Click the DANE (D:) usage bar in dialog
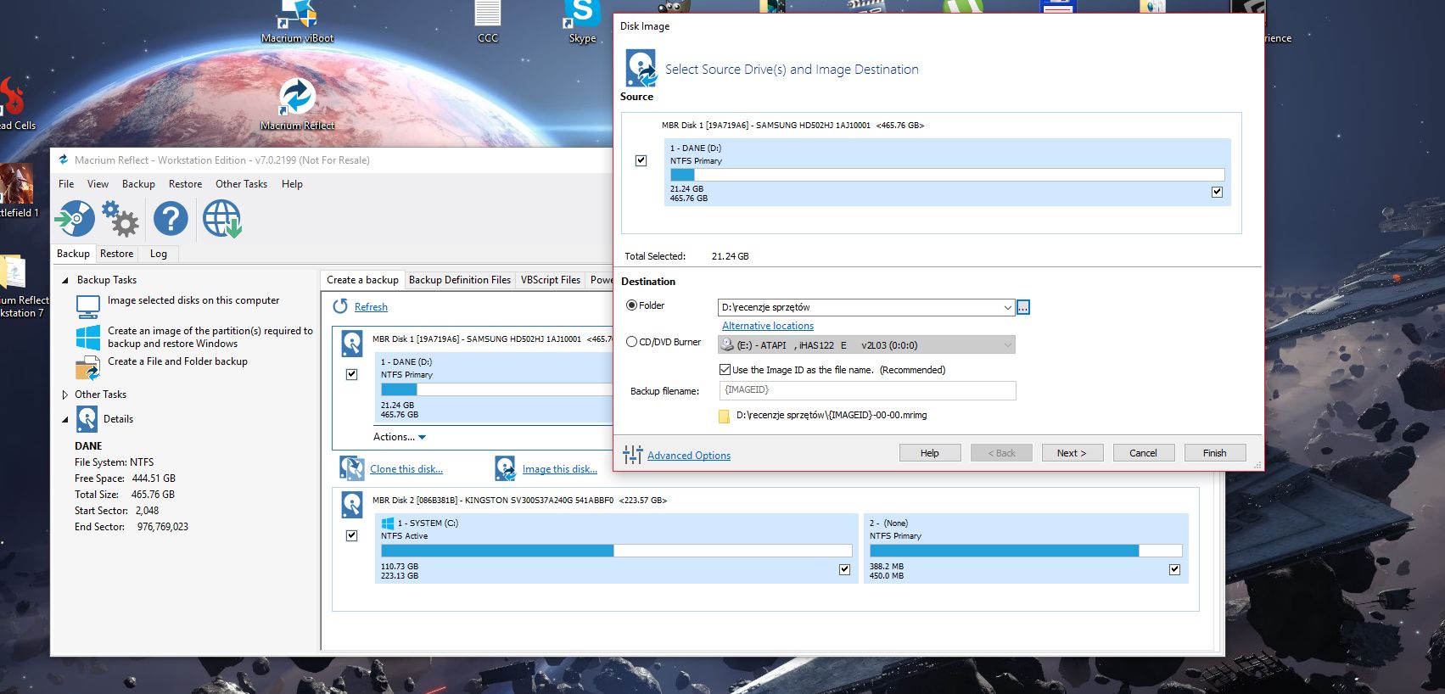The width and height of the screenshot is (1445, 694). [947, 175]
